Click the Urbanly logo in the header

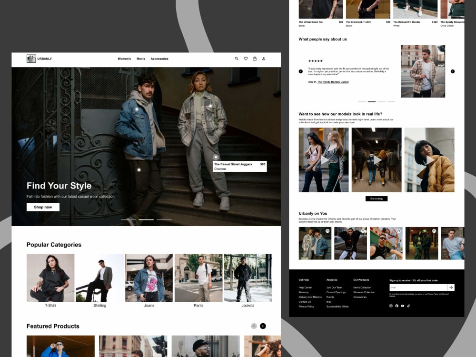click(39, 59)
